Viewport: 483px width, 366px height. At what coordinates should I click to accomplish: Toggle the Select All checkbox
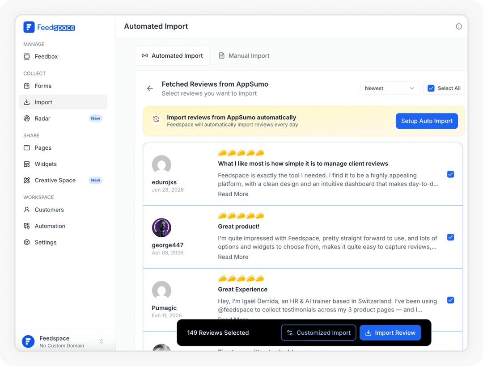pos(431,88)
